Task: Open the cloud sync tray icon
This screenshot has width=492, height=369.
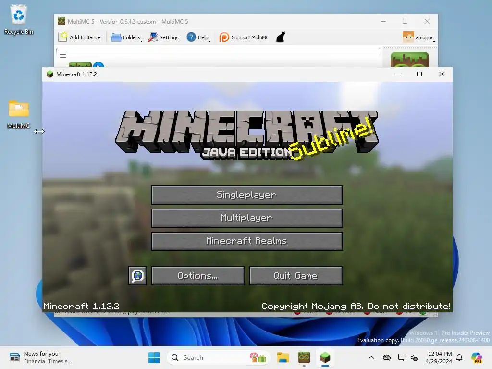Action: click(x=387, y=357)
